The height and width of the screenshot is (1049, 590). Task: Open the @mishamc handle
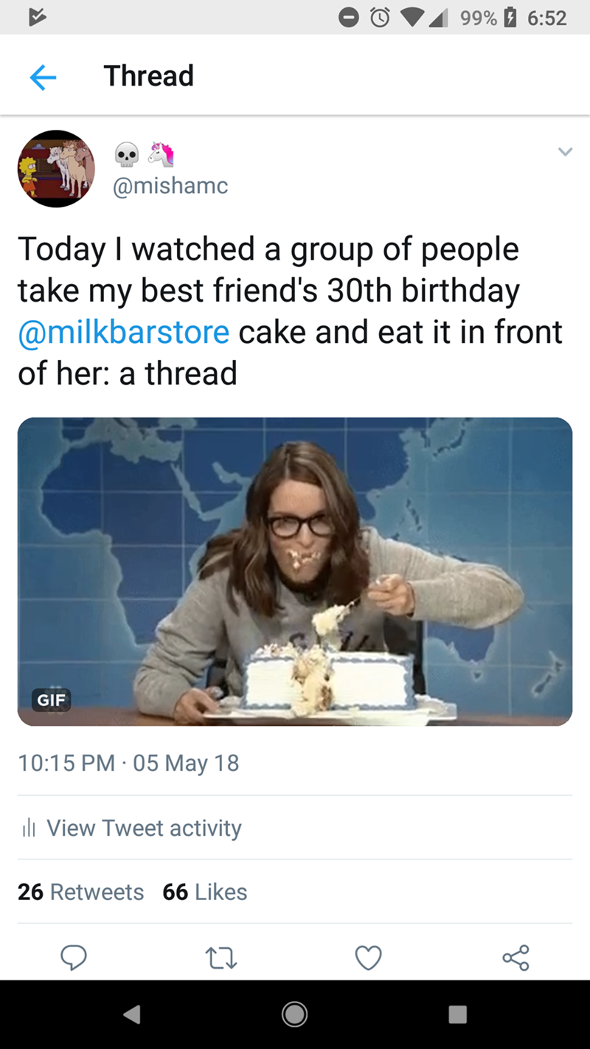tap(170, 187)
